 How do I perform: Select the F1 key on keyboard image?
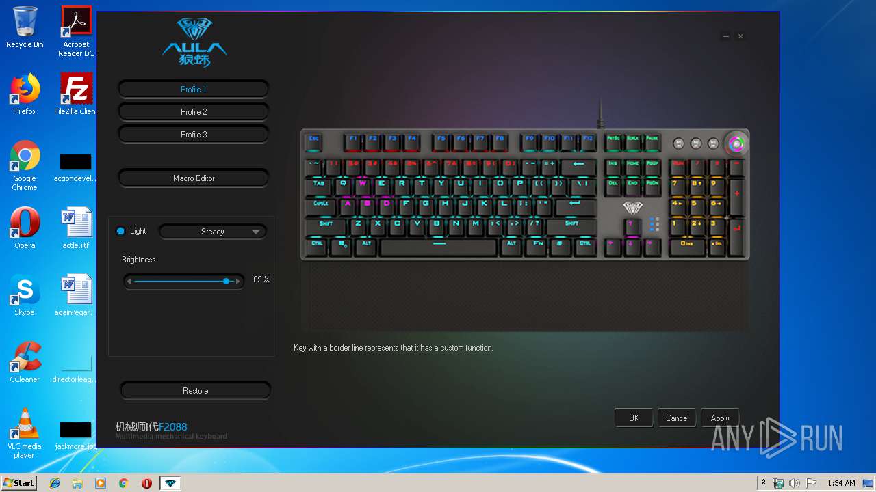(x=353, y=141)
